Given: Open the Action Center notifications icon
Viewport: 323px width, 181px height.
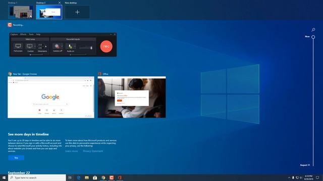Looking at the screenshot, I should [317, 177].
